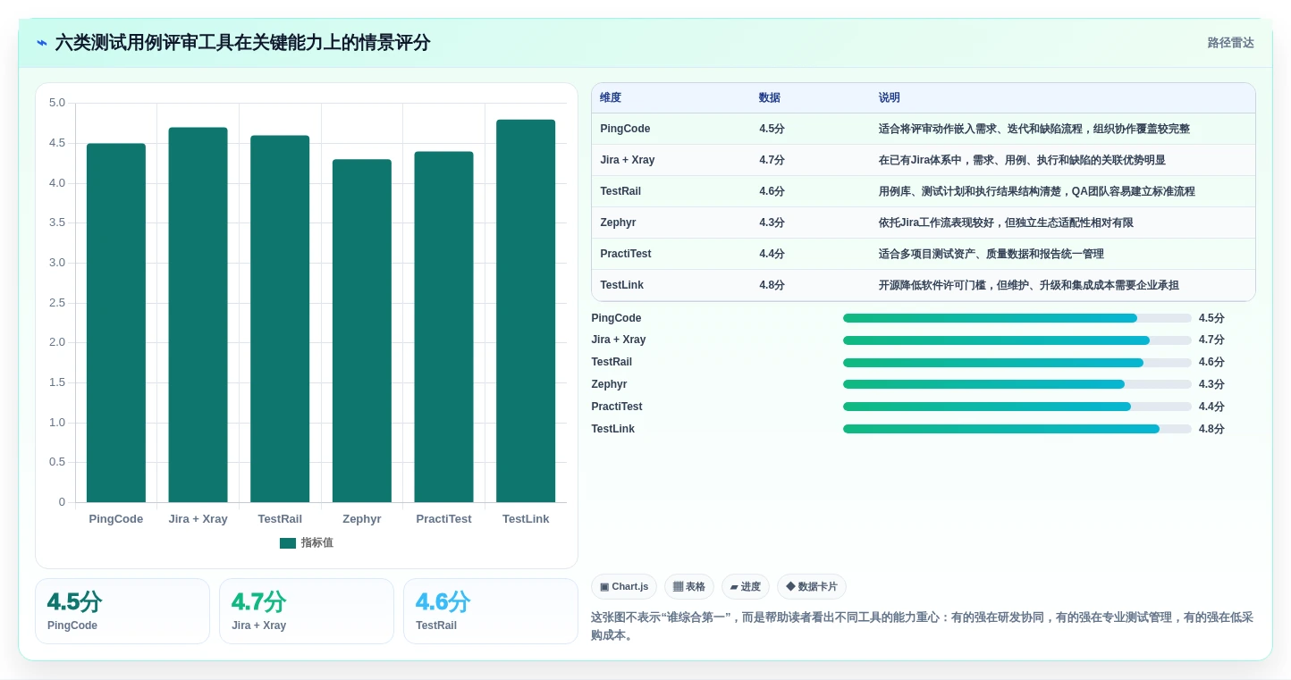1291x680 pixels.
Task: Click the TestLink x-axis label
Action: coord(526,519)
